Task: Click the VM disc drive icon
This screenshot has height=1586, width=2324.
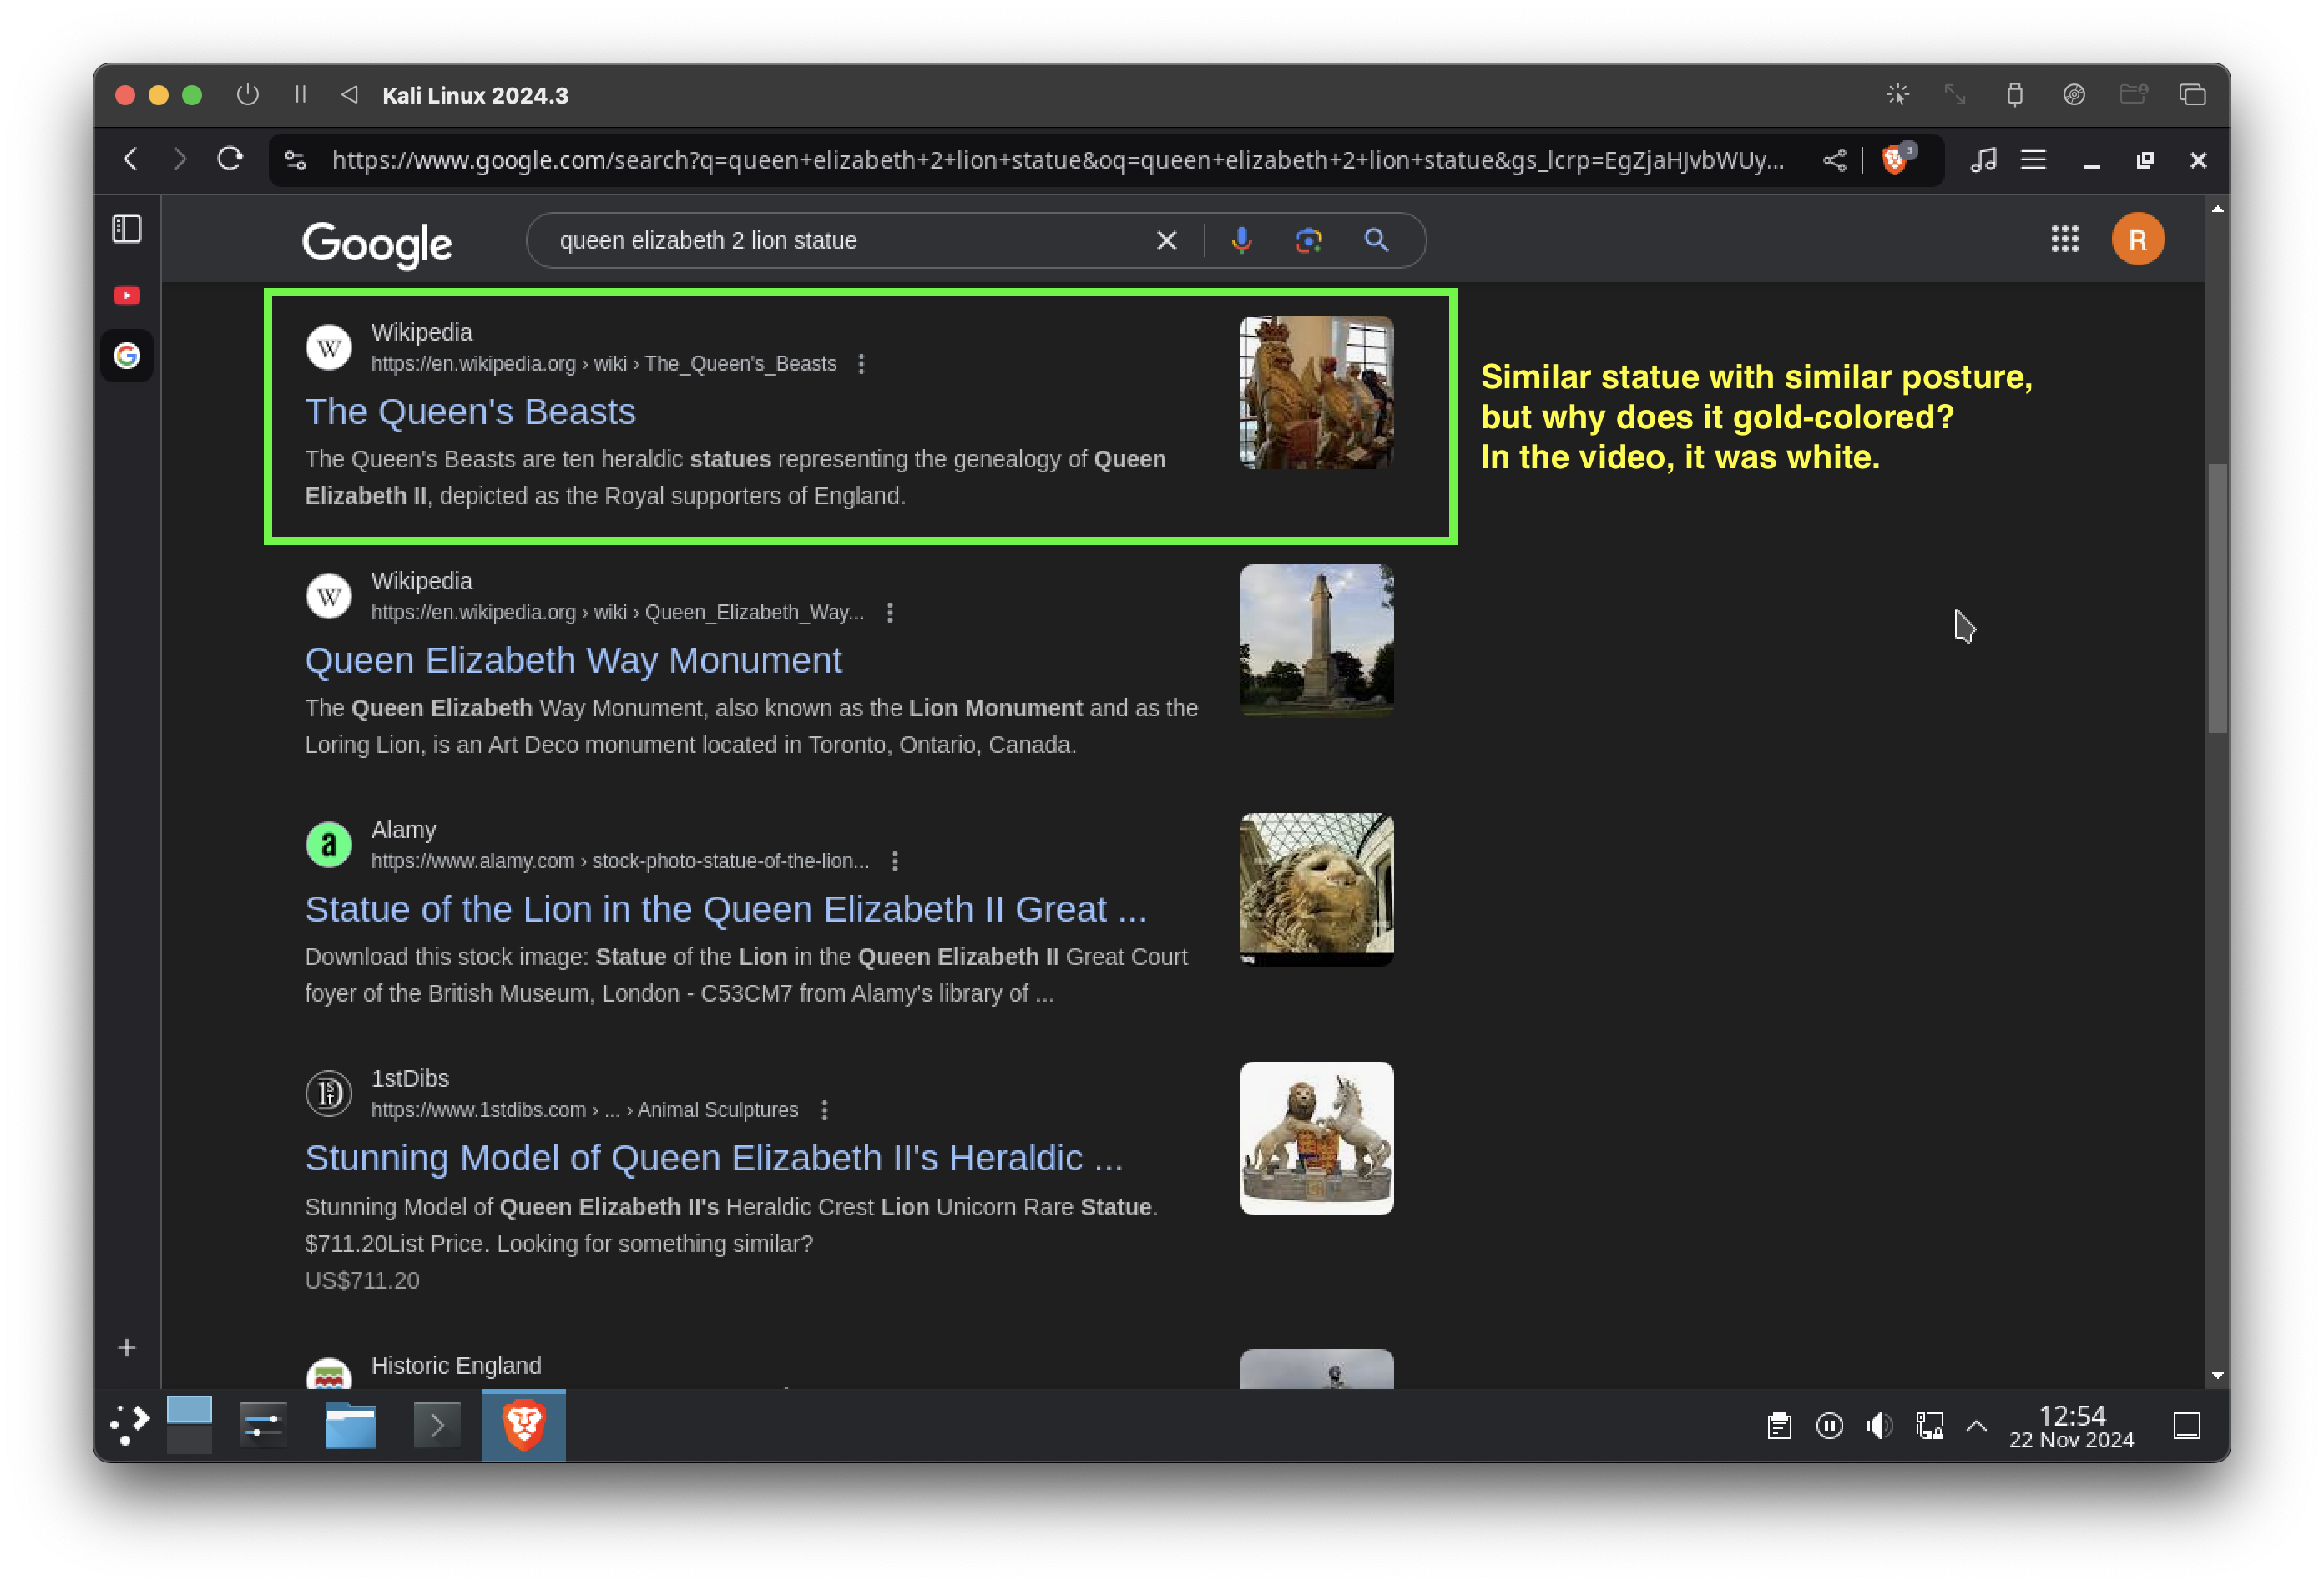Action: coord(2074,95)
